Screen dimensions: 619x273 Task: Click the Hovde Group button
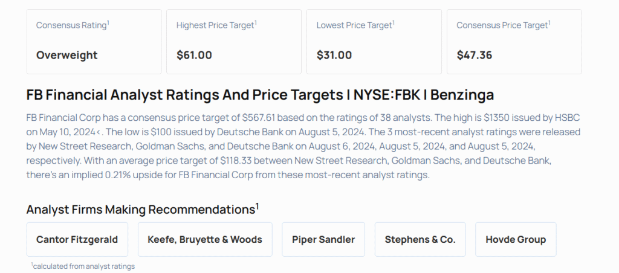516,239
